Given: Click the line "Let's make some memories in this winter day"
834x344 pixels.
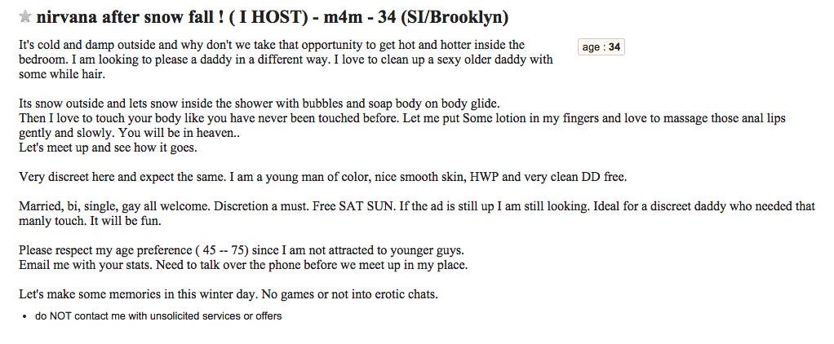Looking at the screenshot, I should pos(228,294).
